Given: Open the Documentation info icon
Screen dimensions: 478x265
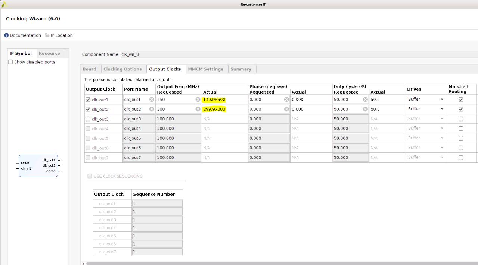Looking at the screenshot, I should [x=6, y=35].
